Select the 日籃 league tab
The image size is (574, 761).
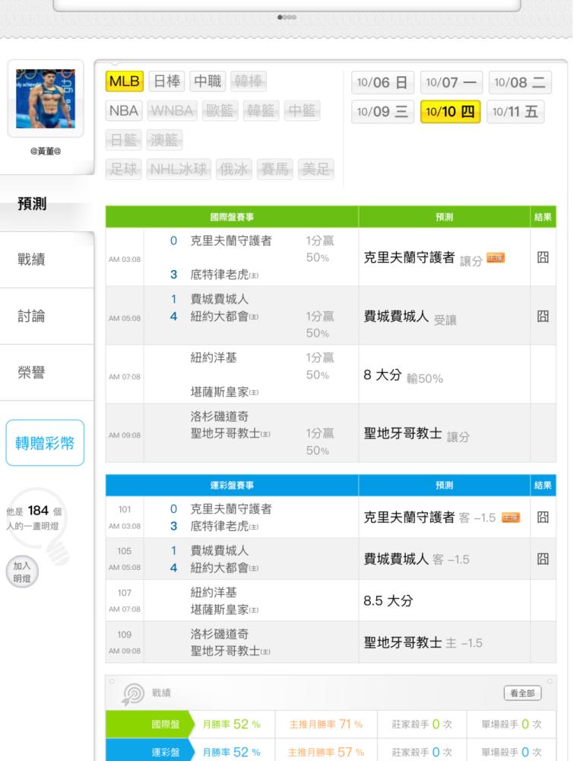point(124,140)
